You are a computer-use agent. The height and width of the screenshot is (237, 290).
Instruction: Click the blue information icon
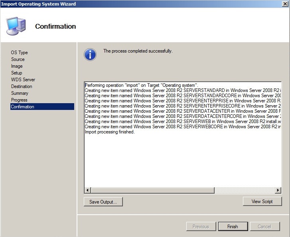tap(90, 54)
